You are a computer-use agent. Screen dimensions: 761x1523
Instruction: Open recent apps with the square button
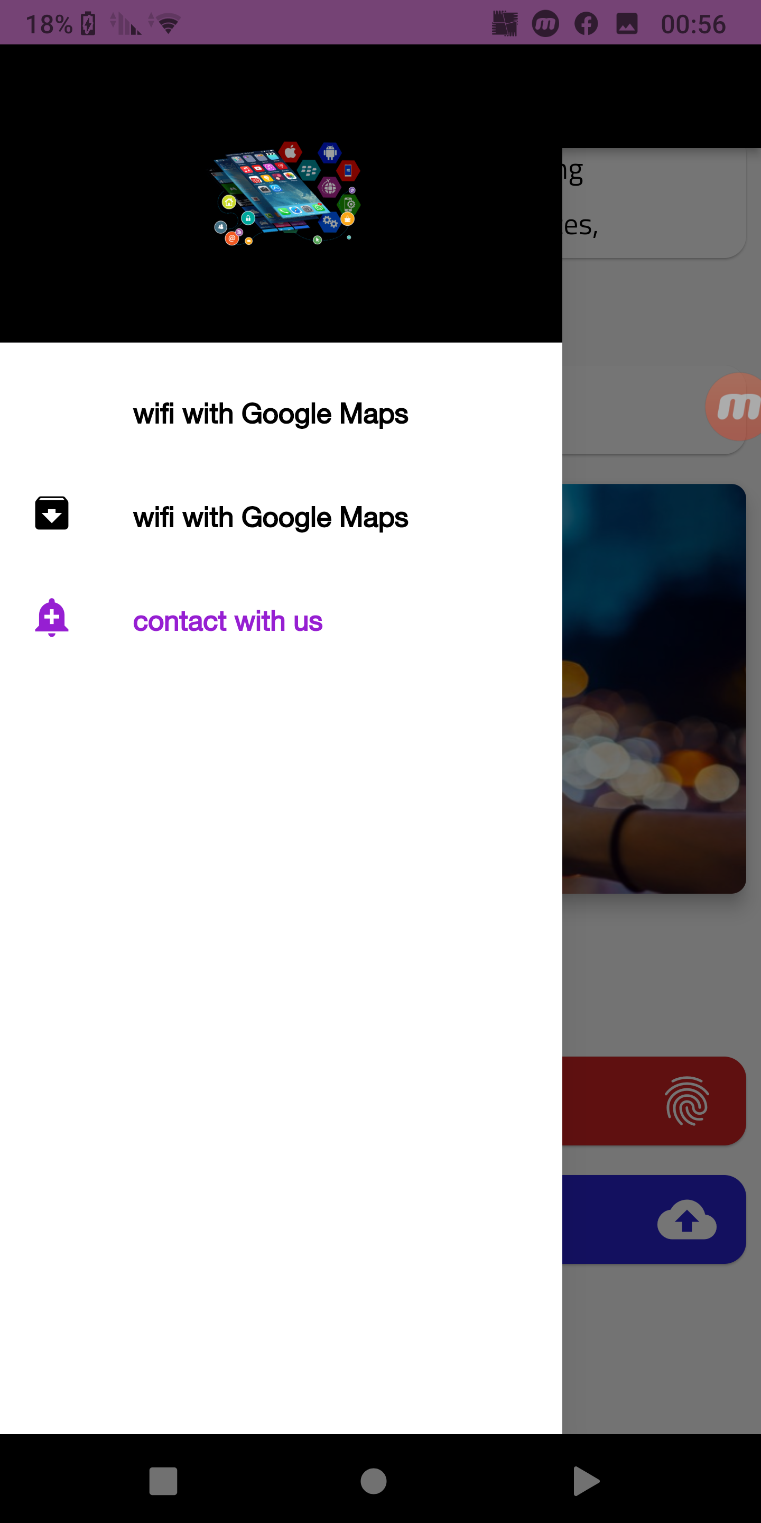pyautogui.click(x=163, y=1481)
